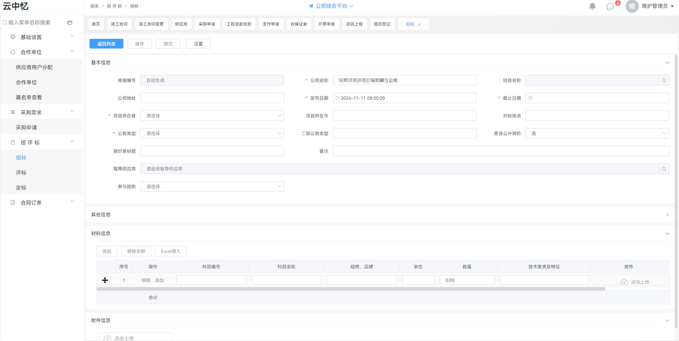Close the 招标 tab

tap(419, 24)
